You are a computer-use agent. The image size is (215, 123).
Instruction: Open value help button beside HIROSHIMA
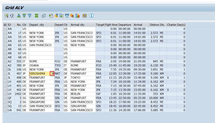[52, 74]
